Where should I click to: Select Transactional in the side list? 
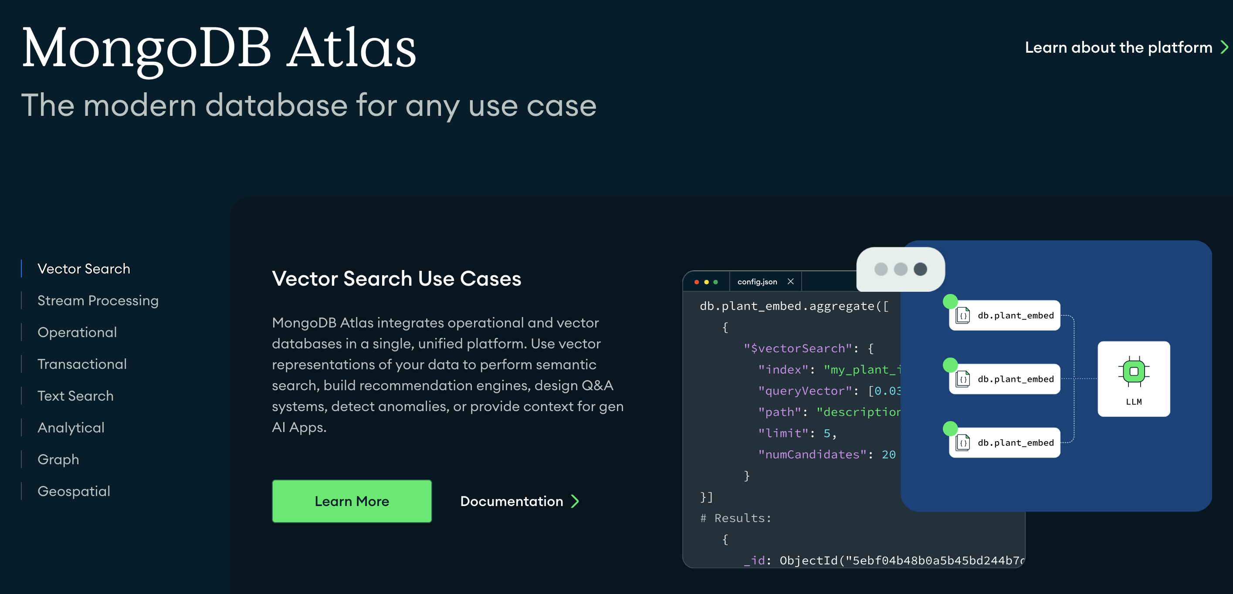coord(82,364)
